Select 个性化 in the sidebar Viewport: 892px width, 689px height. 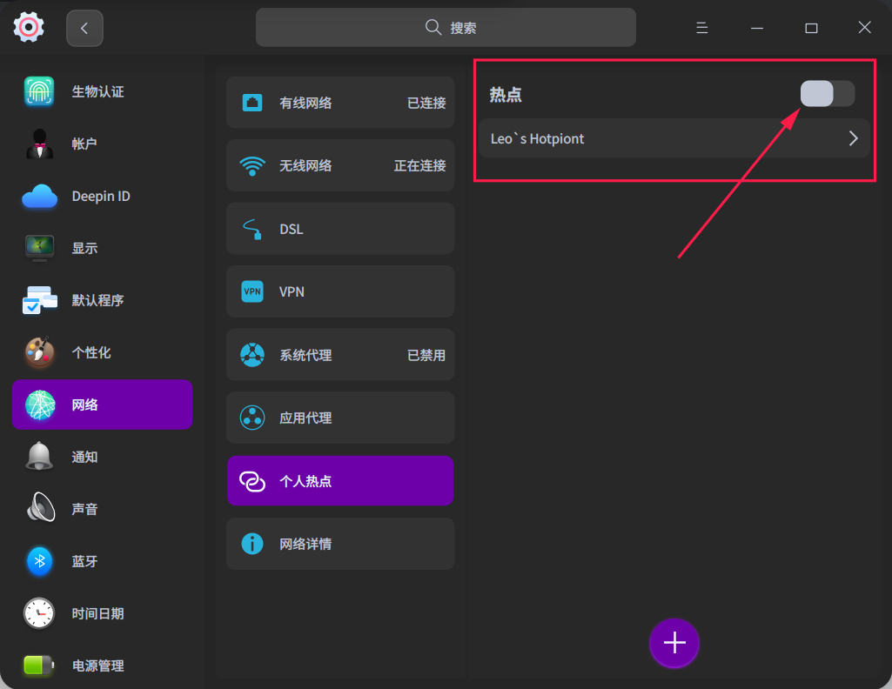coord(91,352)
